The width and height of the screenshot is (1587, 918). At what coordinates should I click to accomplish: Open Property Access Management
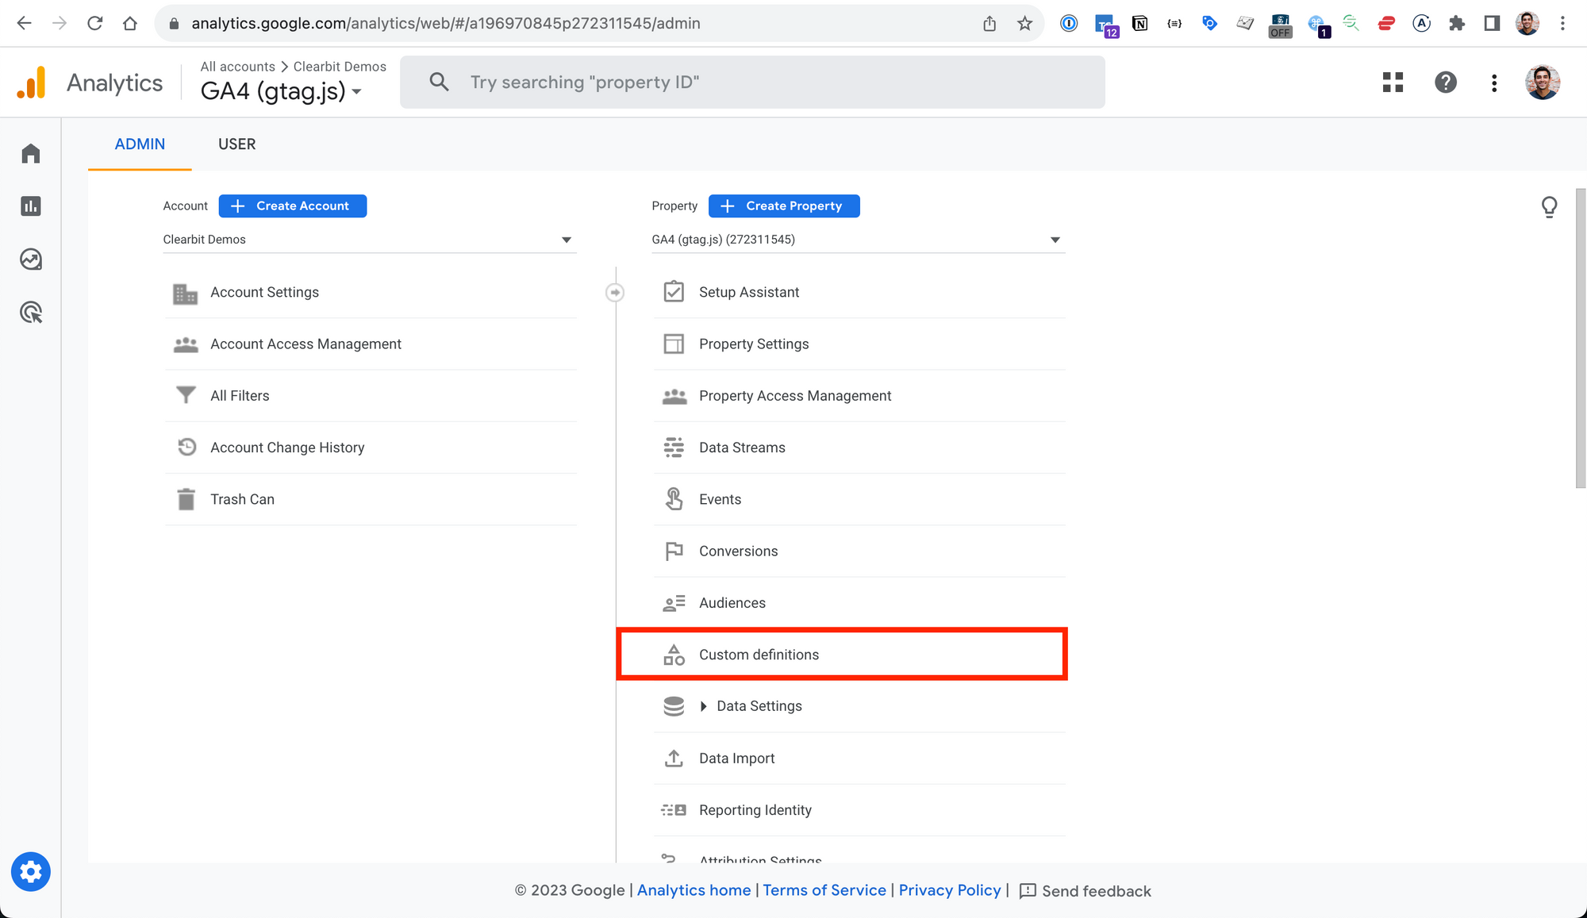point(859,396)
